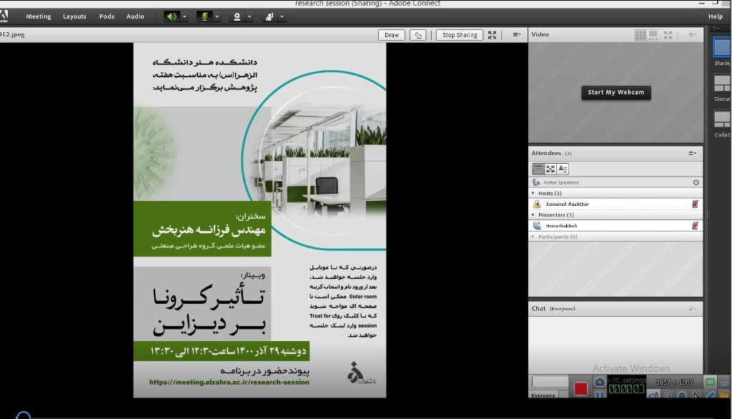Image resolution: width=732 pixels, height=419 pixels.
Task: Close the Active Speakers bar
Action: click(x=696, y=182)
